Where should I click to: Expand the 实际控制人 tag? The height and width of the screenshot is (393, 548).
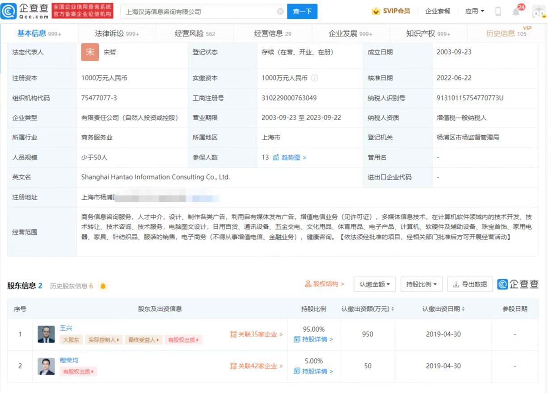pos(104,340)
